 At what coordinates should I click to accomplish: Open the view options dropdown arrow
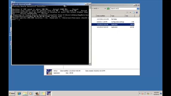[130, 13]
